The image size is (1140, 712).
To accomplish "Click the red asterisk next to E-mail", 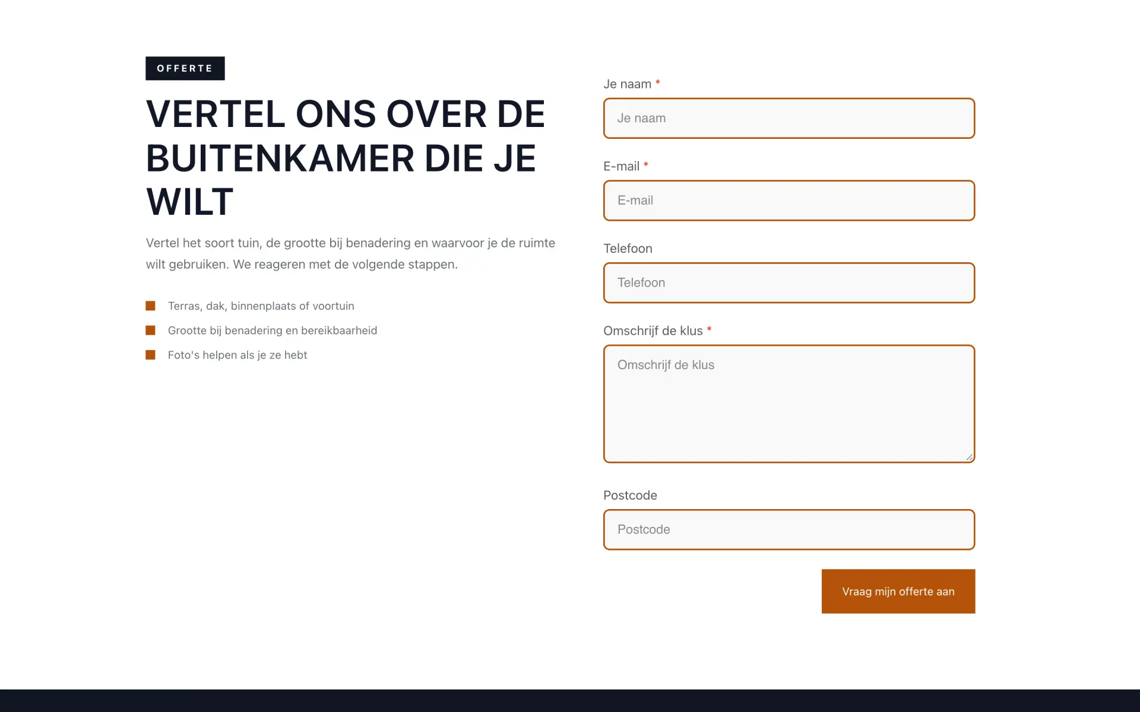I will pos(646,166).
